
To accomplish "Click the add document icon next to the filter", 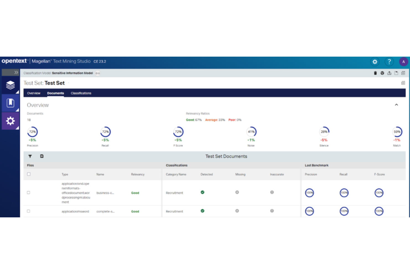I will point(42,156).
